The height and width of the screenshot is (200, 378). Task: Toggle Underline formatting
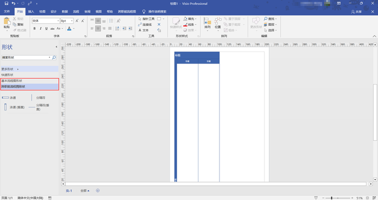tap(46, 28)
